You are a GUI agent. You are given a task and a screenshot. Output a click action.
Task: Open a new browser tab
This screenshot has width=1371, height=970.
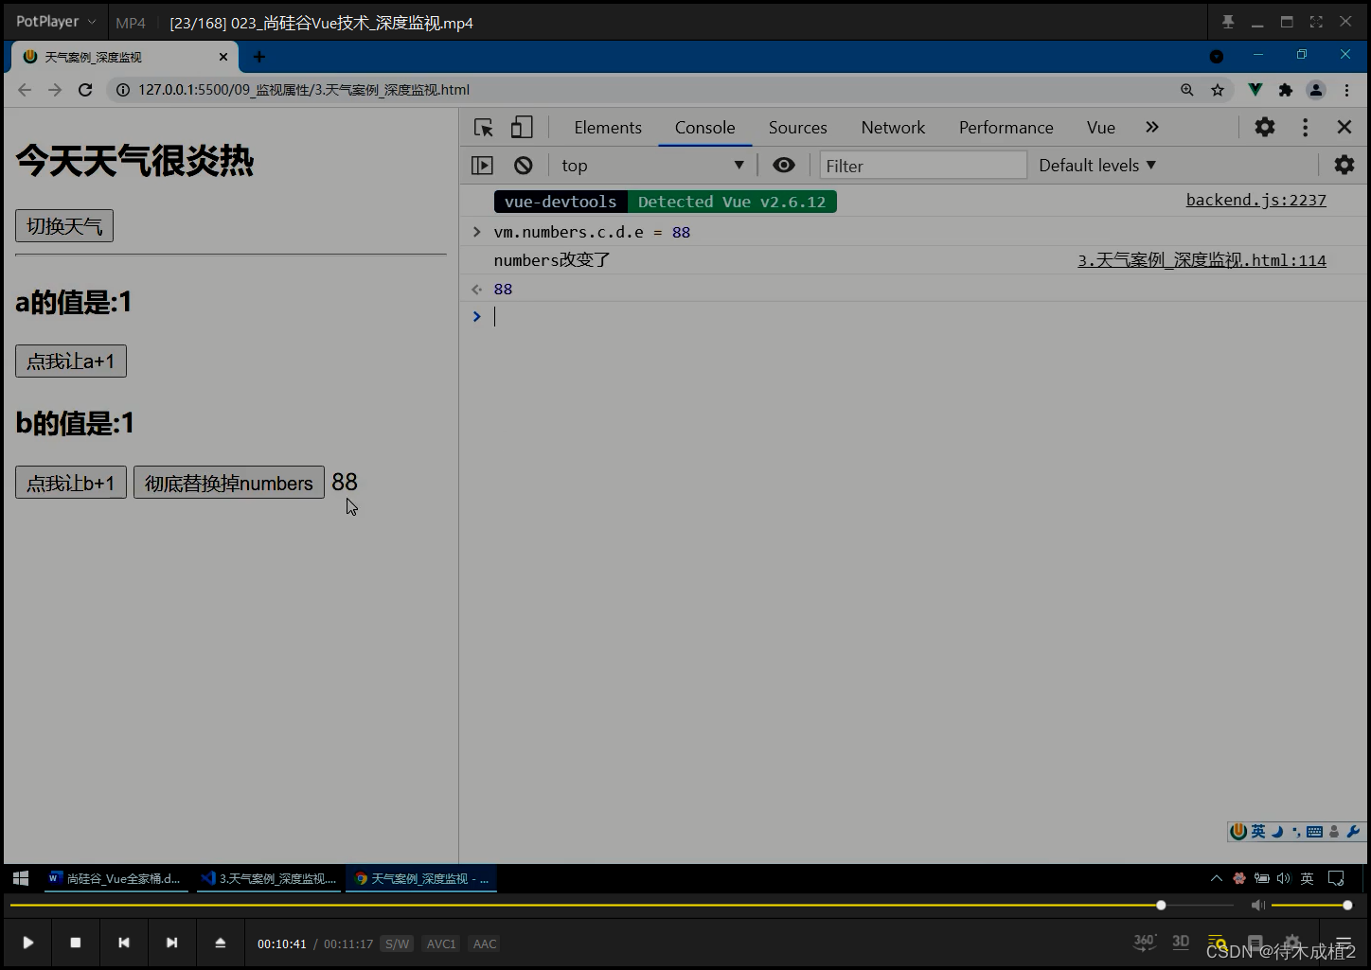[259, 57]
